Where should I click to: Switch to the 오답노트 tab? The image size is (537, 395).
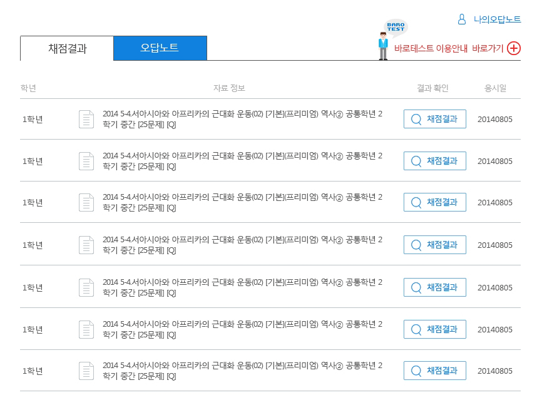160,48
